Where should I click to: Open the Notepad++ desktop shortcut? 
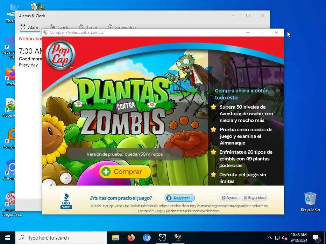tap(9, 107)
